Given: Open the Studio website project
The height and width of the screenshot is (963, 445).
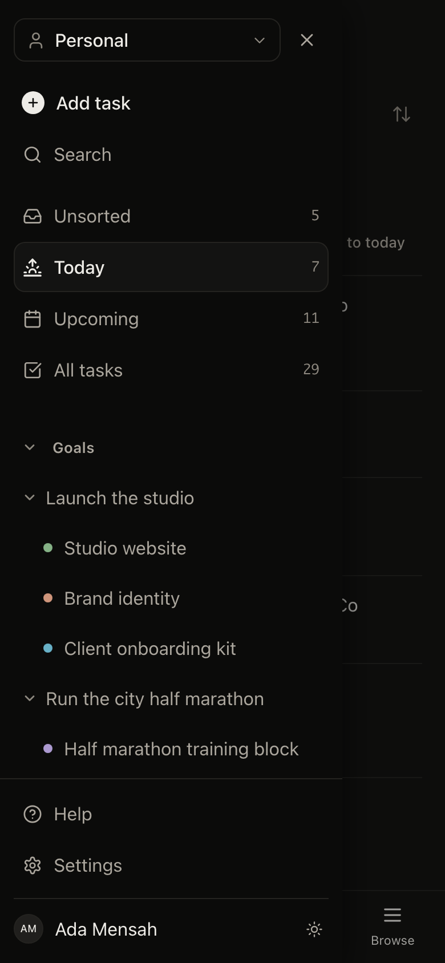Looking at the screenshot, I should point(125,548).
